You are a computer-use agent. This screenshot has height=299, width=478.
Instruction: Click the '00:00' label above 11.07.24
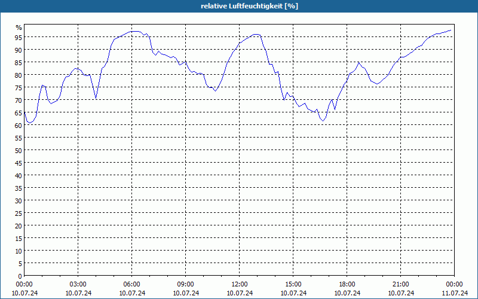[x=454, y=285]
